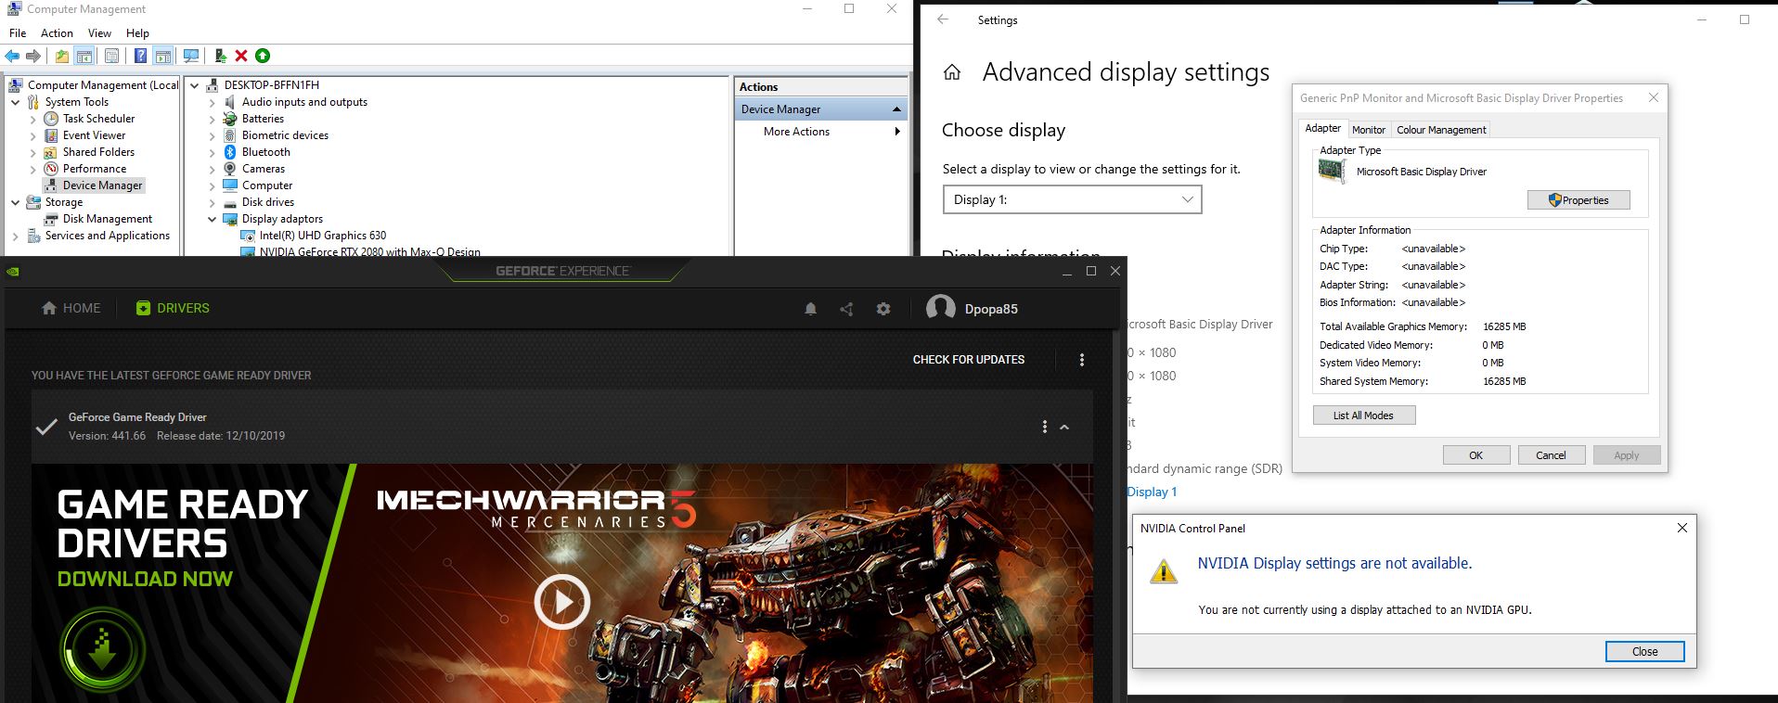The image size is (1778, 703).
Task: Click the Forward arrow in Computer Management toolbar
Action: (x=33, y=56)
